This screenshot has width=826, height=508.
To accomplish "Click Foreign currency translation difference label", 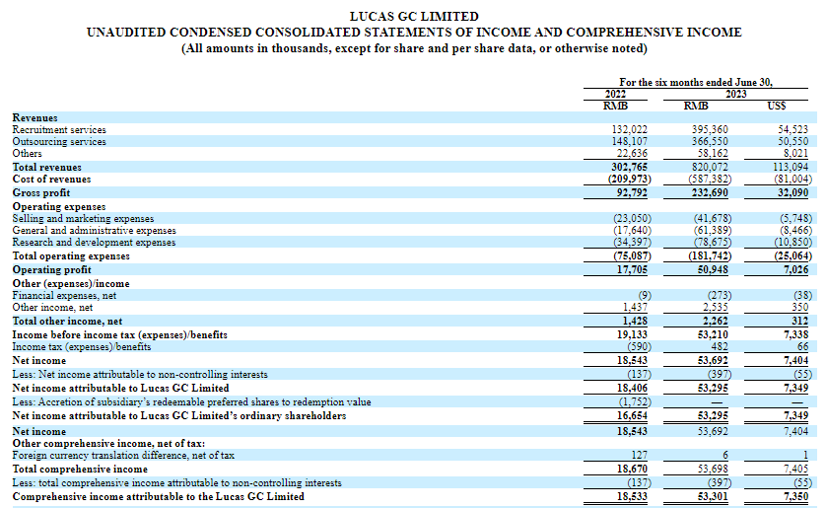I will [x=123, y=456].
